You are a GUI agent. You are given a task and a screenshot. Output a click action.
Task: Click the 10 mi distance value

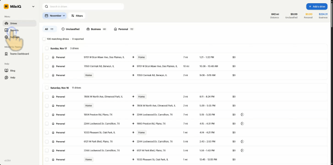click(x=186, y=66)
